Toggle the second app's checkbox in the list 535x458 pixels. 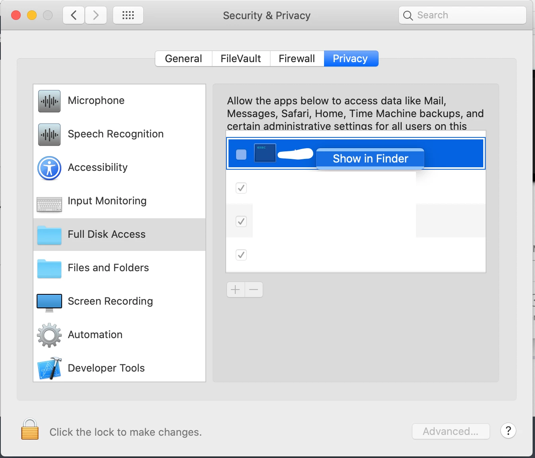pos(241,188)
